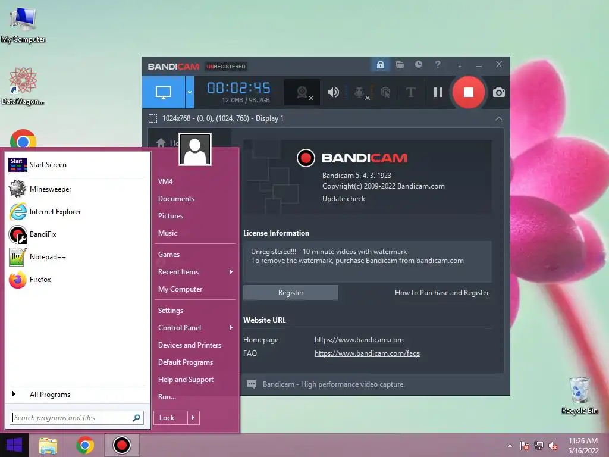Image resolution: width=609 pixels, height=457 pixels.
Task: Open File Explorer from taskbar
Action: click(x=48, y=445)
